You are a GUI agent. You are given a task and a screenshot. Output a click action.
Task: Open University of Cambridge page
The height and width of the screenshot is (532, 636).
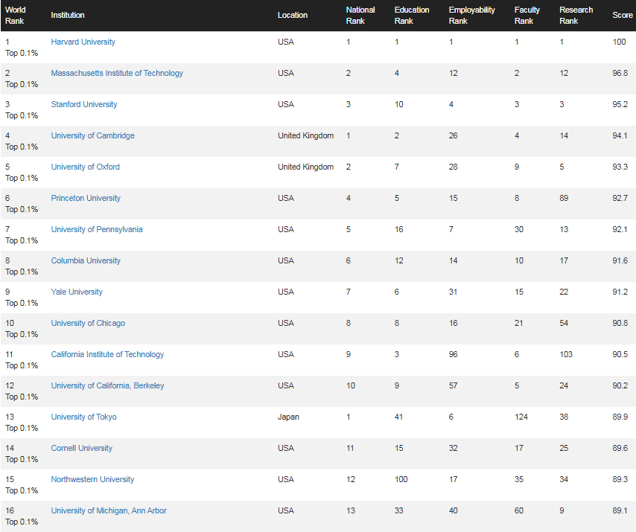point(93,135)
